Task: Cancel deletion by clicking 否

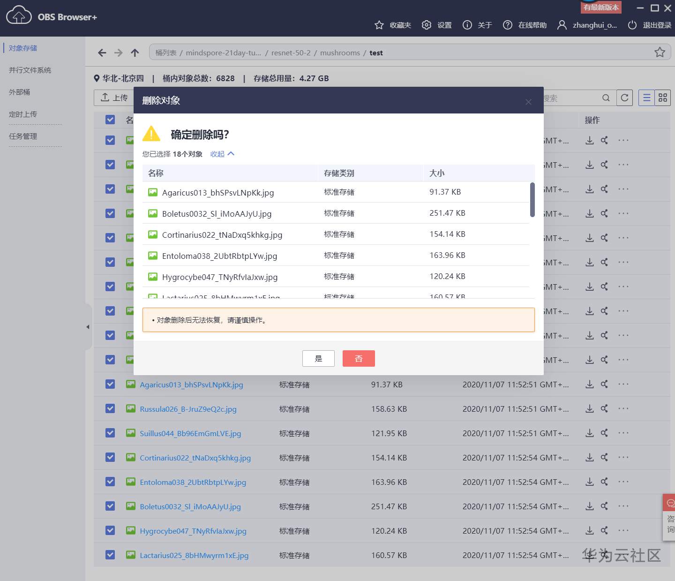Action: pos(359,359)
